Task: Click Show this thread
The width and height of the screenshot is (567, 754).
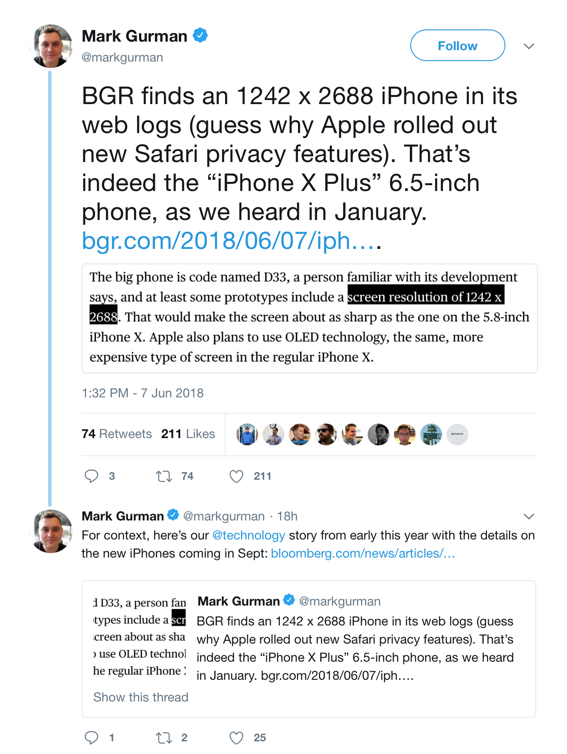Action: 141,697
